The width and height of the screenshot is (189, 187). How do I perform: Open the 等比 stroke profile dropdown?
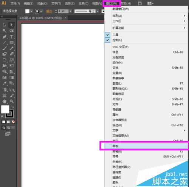[98, 11]
